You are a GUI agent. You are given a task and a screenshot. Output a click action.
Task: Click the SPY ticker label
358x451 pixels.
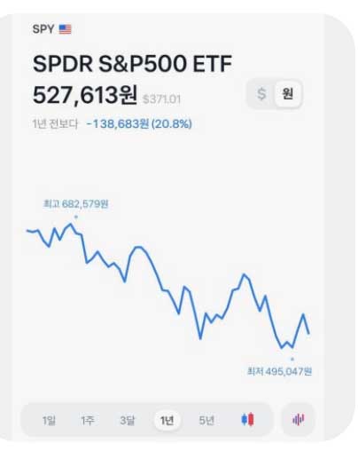click(x=43, y=29)
